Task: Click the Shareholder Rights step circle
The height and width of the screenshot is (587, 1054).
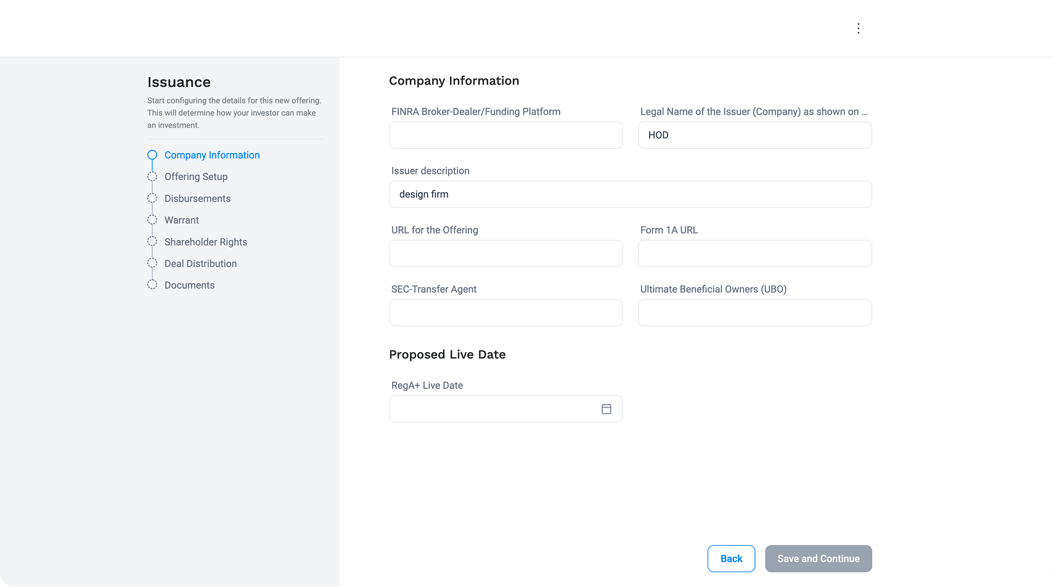Action: 152,241
